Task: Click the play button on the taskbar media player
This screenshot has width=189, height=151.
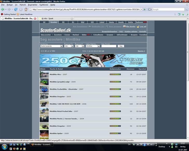Action: point(145,144)
